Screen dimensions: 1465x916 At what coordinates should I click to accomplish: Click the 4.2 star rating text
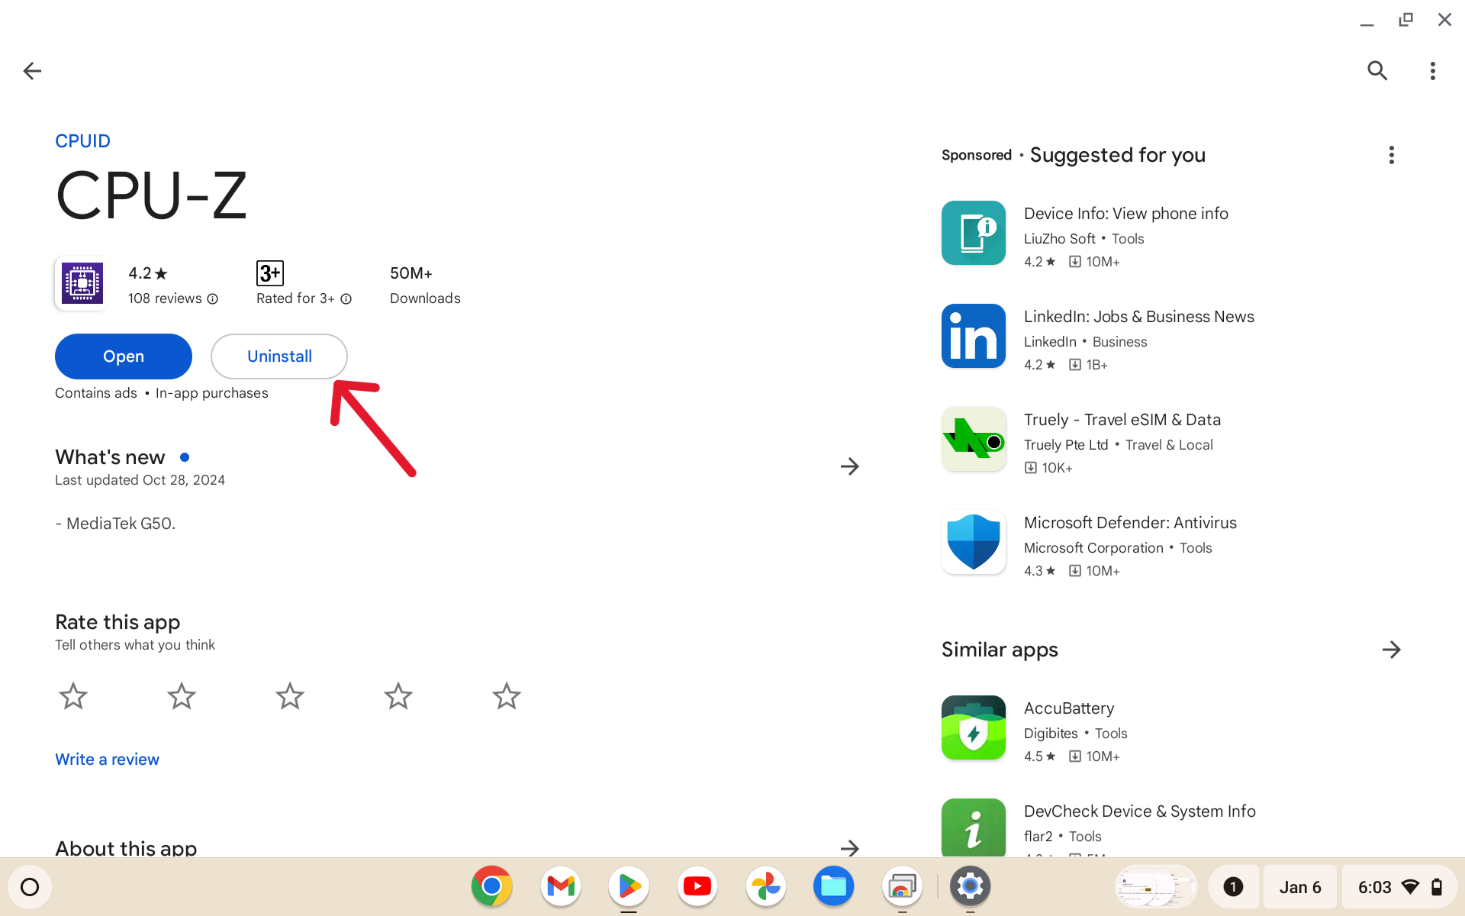[147, 273]
